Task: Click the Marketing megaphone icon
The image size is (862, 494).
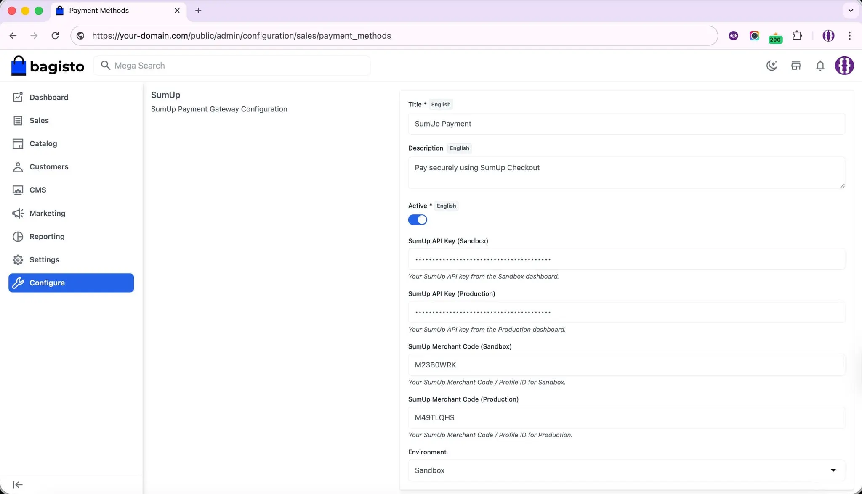Action: pyautogui.click(x=18, y=214)
